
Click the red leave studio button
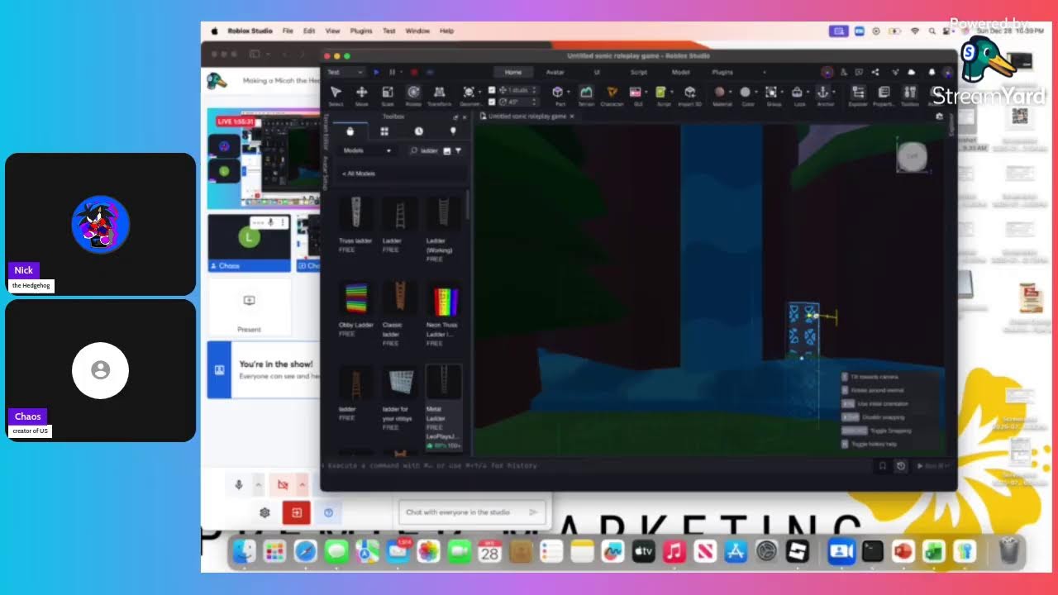point(296,512)
